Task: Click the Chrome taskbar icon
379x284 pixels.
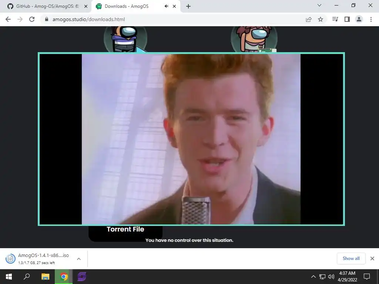Action: coord(64,277)
